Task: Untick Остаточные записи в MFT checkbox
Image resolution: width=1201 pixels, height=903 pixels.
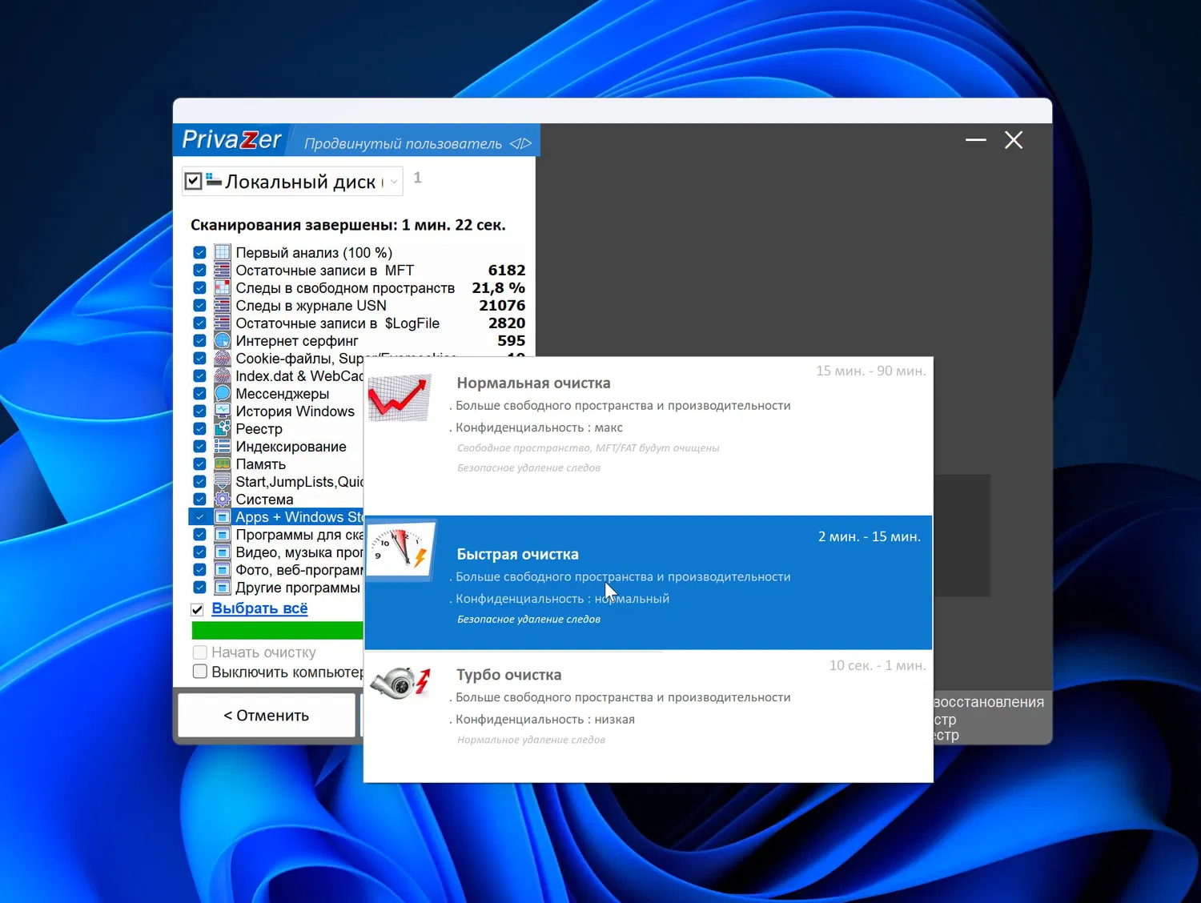Action: point(200,271)
